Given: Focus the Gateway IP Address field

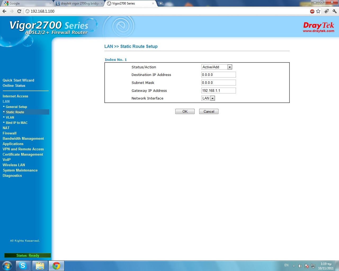Looking at the screenshot, I should 218,91.
